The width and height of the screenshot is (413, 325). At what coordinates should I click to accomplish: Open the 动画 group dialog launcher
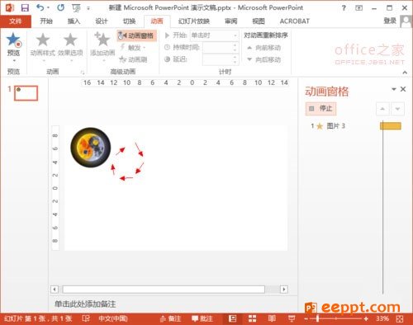(83, 73)
